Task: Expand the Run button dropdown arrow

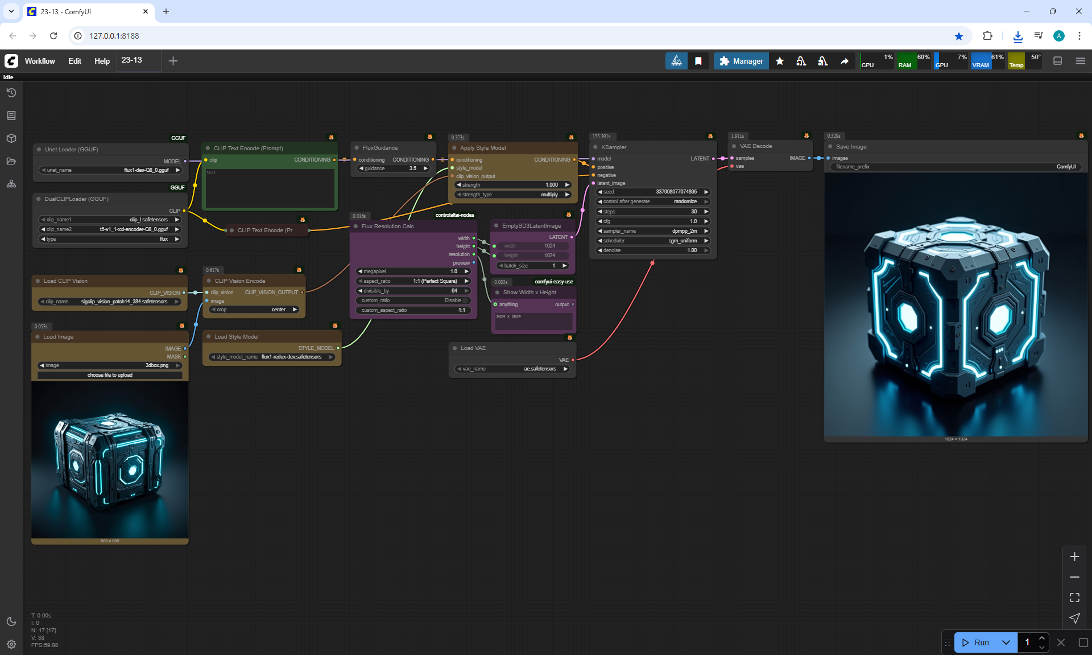Action: pos(1006,642)
